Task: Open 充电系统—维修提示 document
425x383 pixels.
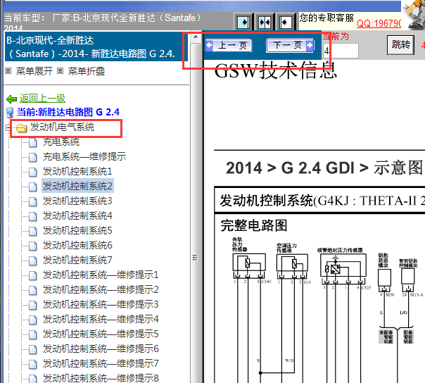Action: point(84,156)
